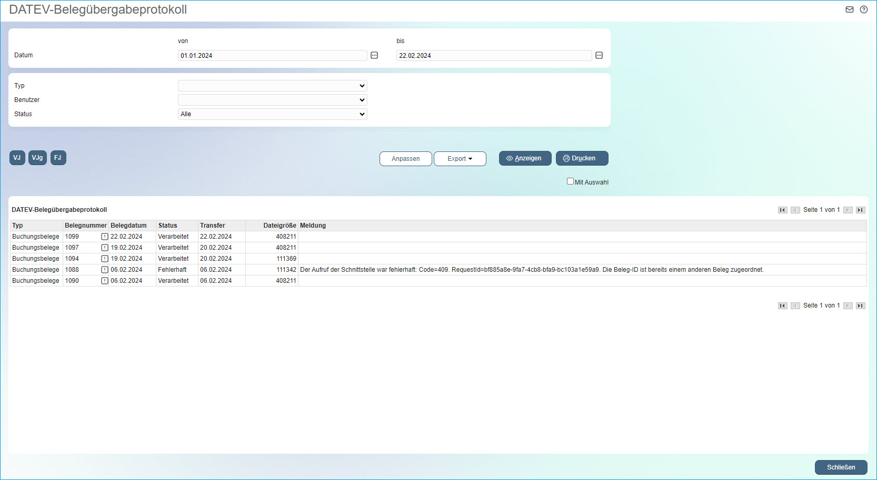Click the error message about Code=409
The image size is (877, 480).
(532, 270)
